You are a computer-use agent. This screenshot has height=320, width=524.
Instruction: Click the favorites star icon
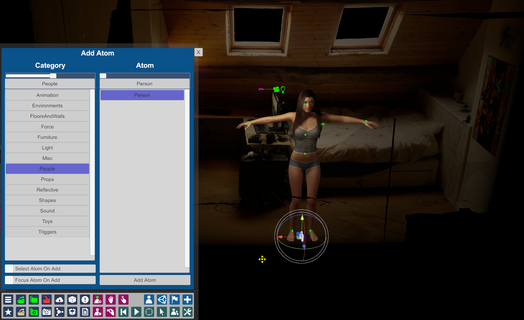(8, 312)
